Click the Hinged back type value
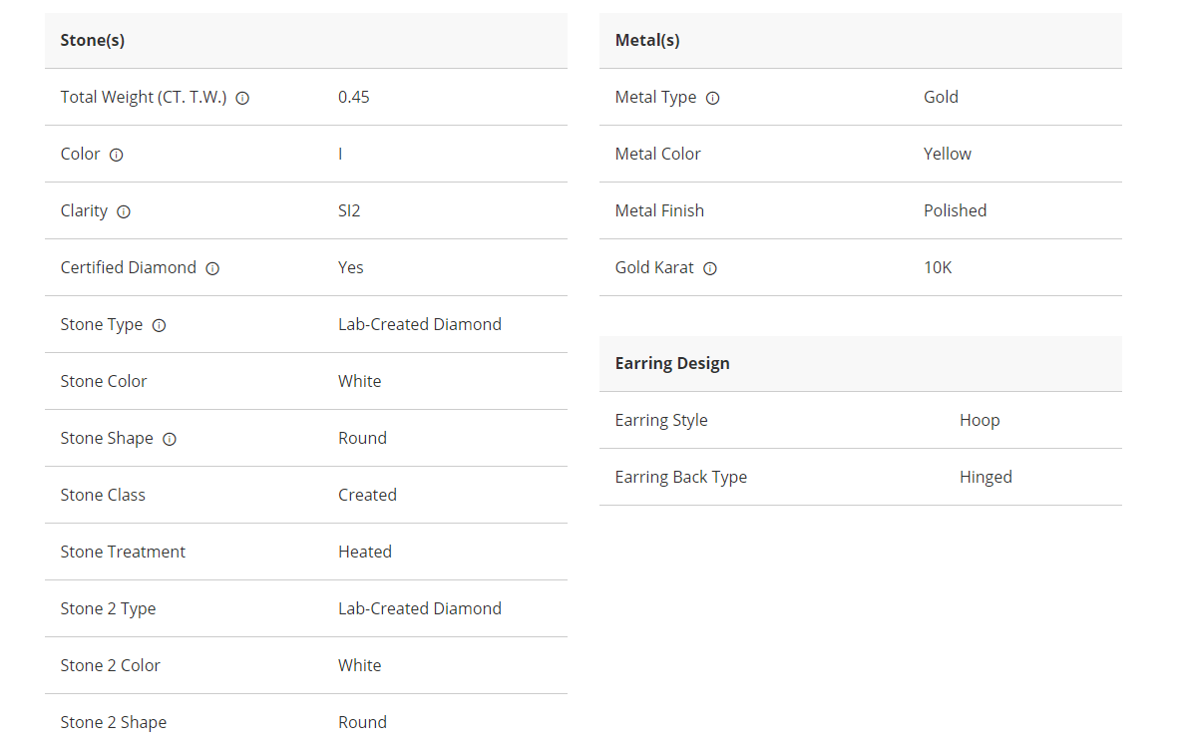Viewport: 1181px width, 748px height. click(985, 477)
